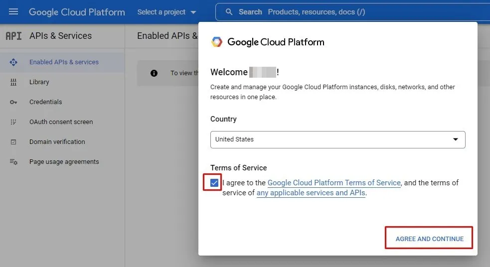Click the info icon in the banner
The width and height of the screenshot is (490, 267).
click(154, 73)
